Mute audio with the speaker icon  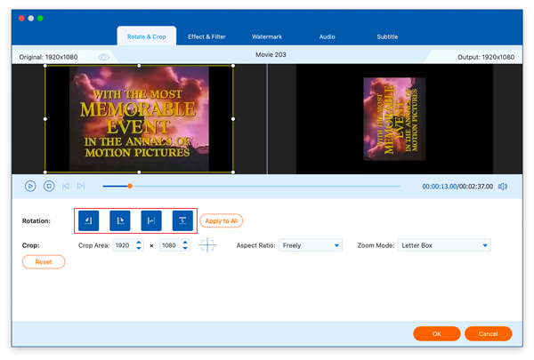[503, 187]
